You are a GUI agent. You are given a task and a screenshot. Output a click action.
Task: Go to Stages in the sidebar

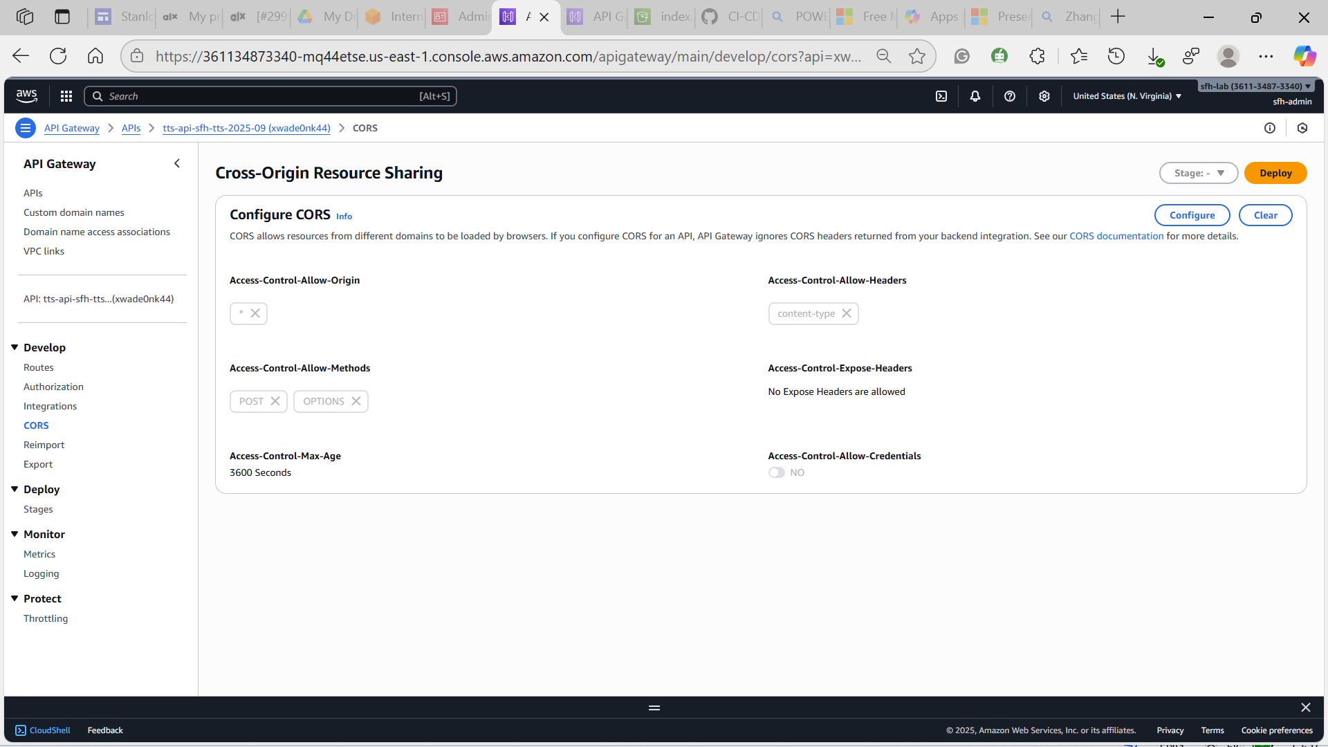pos(38,509)
